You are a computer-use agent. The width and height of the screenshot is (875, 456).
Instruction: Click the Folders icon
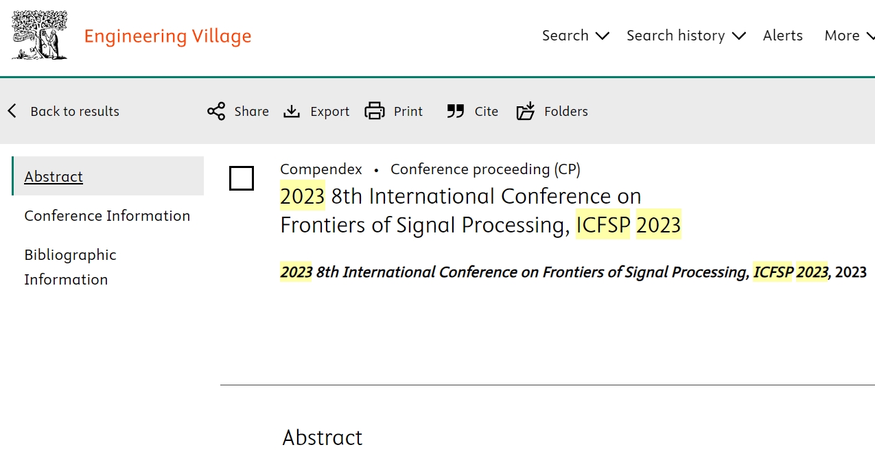click(x=525, y=111)
